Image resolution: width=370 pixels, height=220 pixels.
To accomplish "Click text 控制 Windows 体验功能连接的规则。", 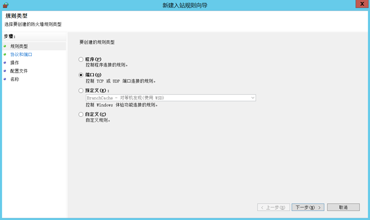I will coord(122,105).
